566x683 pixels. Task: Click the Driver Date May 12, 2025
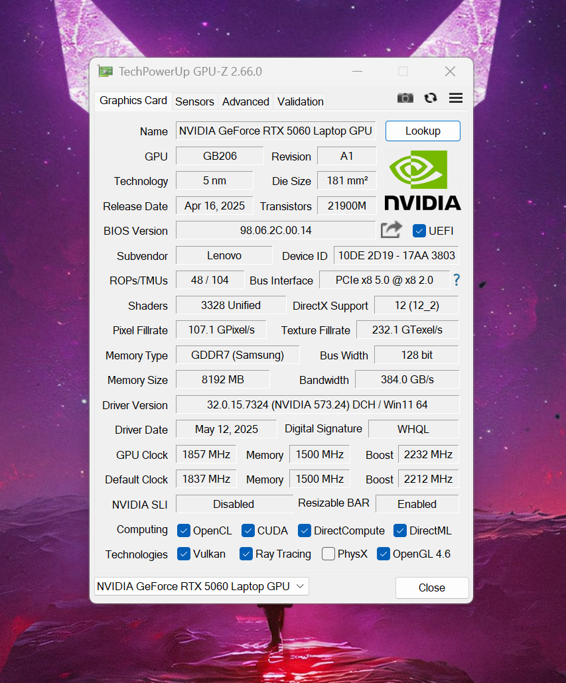pyautogui.click(x=226, y=429)
